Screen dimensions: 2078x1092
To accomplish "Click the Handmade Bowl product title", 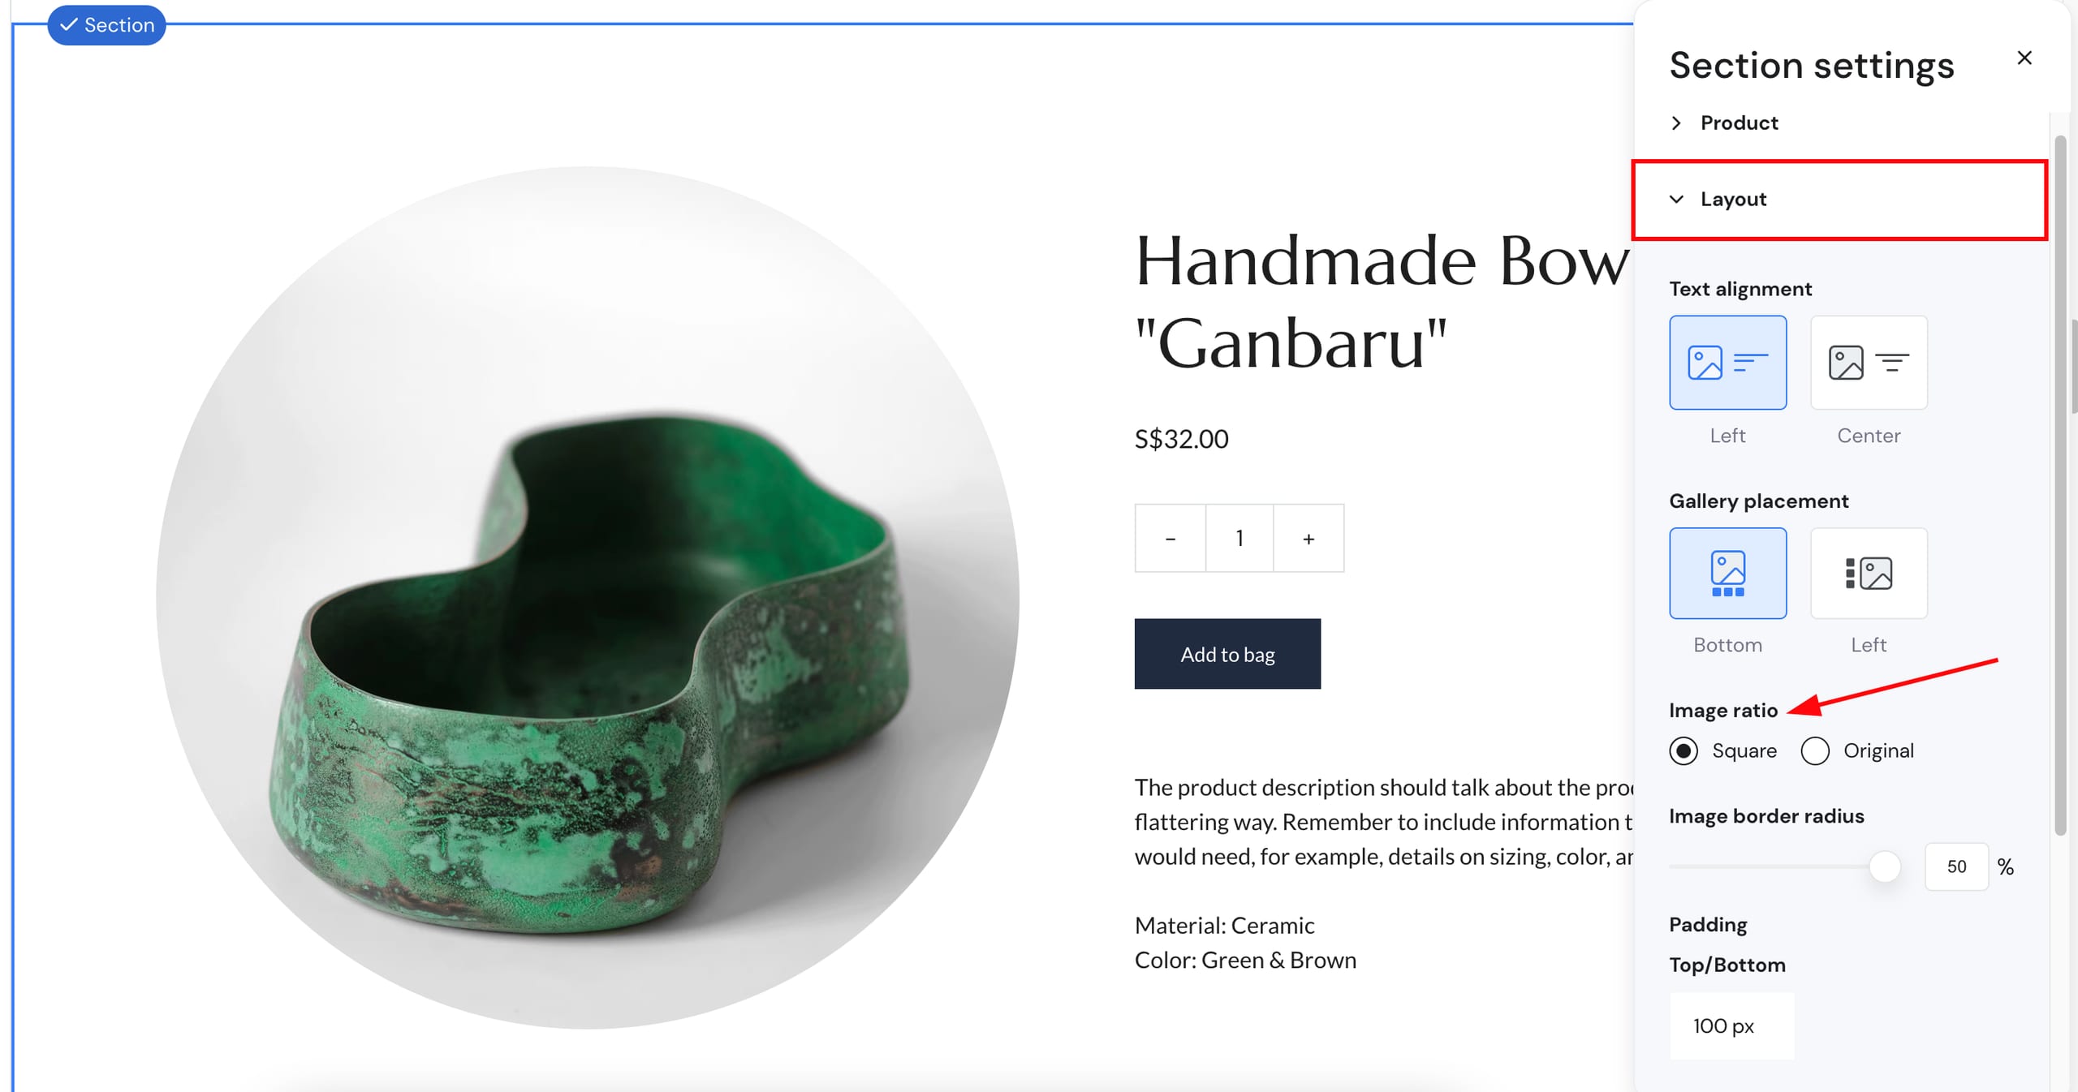I will 1382,301.
